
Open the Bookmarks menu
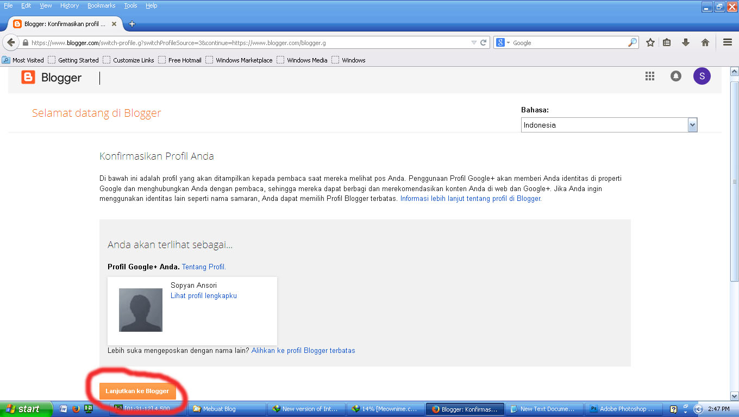click(102, 5)
